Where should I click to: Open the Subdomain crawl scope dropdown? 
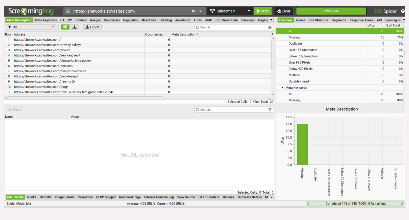pos(230,11)
